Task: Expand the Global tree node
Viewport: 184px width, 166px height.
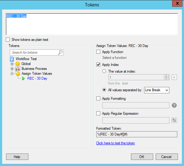Action: (x=12, y=64)
